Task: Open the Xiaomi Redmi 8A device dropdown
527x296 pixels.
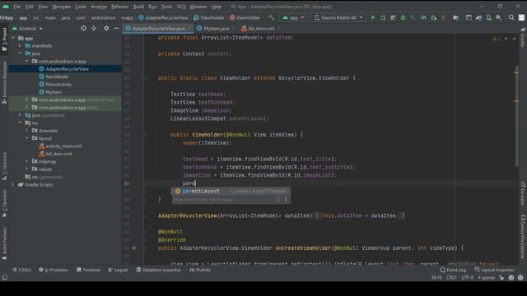Action: coord(338,18)
